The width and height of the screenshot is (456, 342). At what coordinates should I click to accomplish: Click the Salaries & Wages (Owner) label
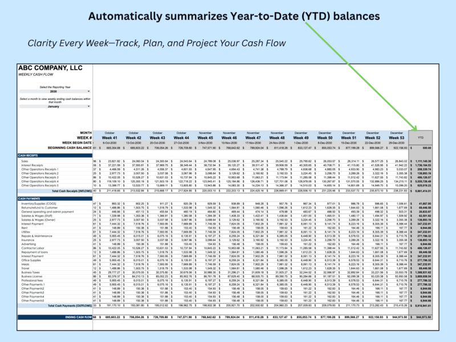click(x=38, y=220)
